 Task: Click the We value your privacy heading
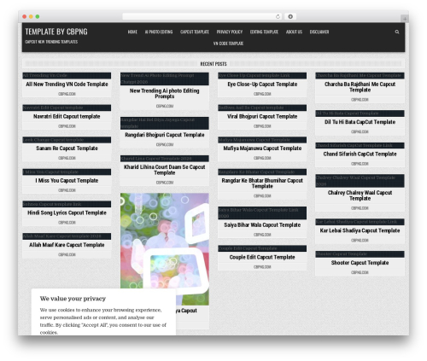point(73,299)
